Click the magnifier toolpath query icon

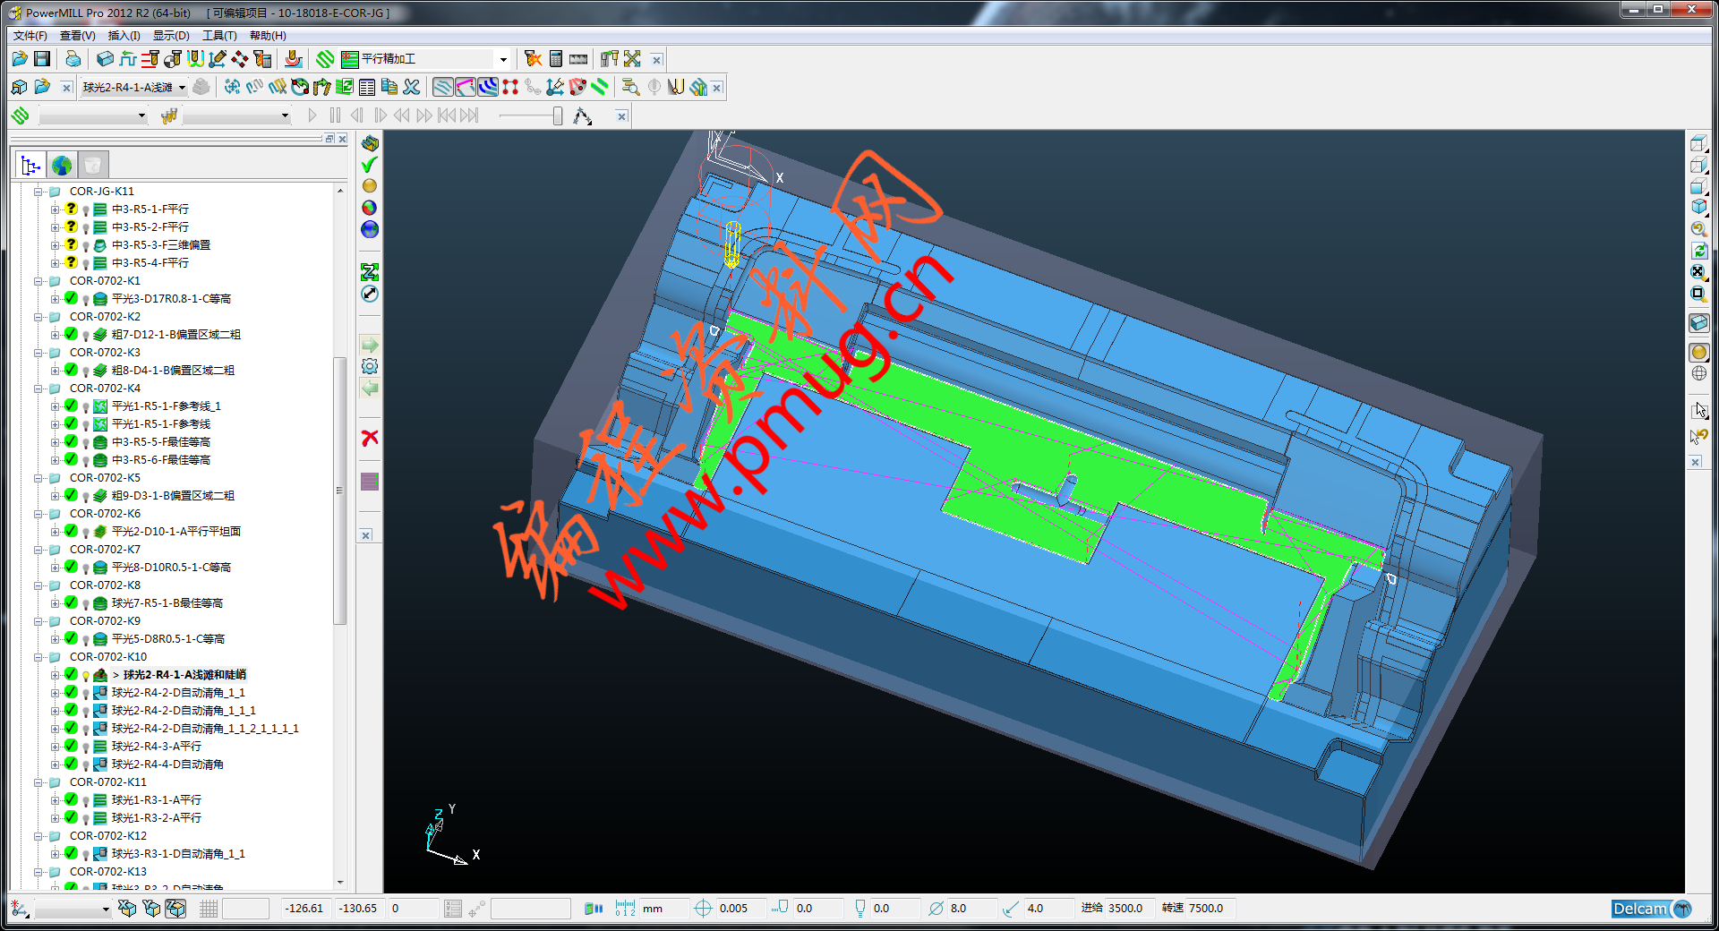point(630,87)
